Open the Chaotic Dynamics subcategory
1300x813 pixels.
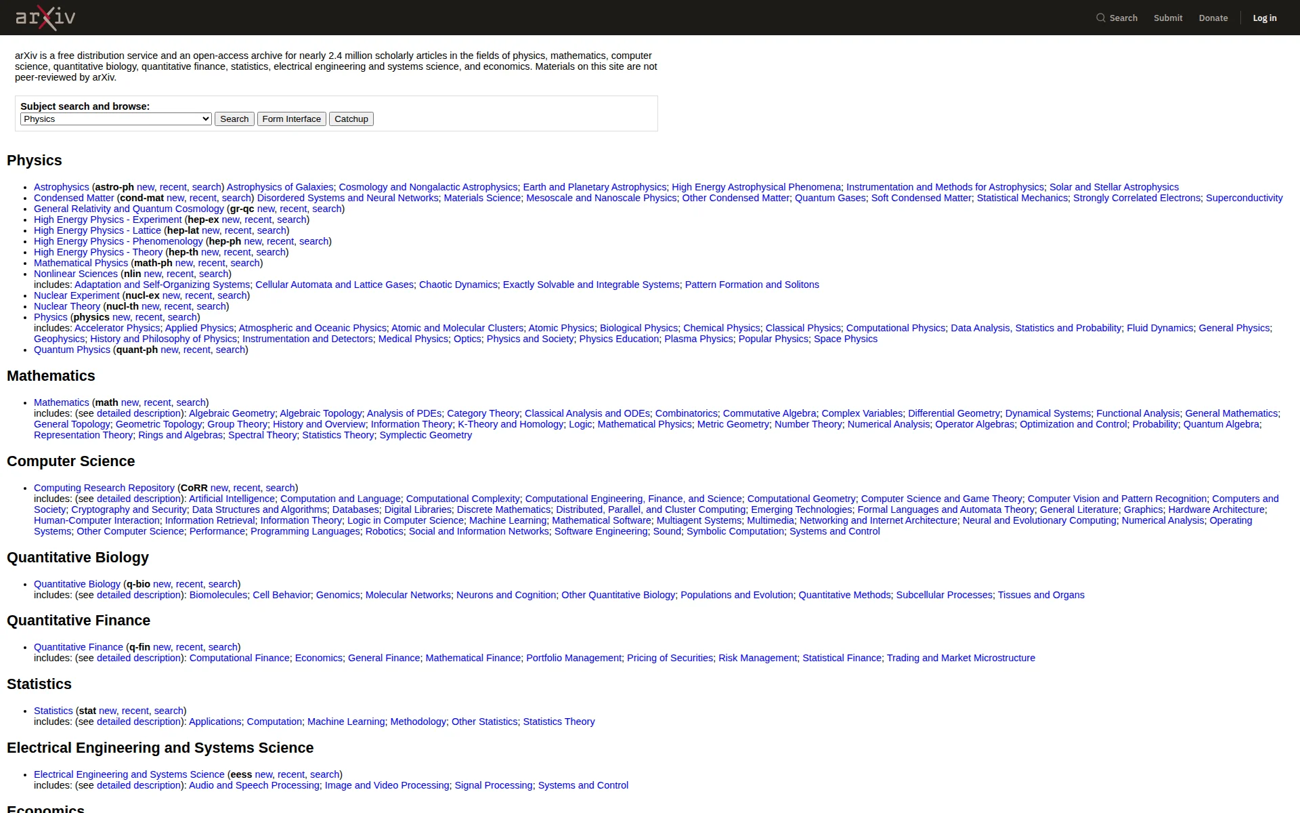click(x=458, y=285)
